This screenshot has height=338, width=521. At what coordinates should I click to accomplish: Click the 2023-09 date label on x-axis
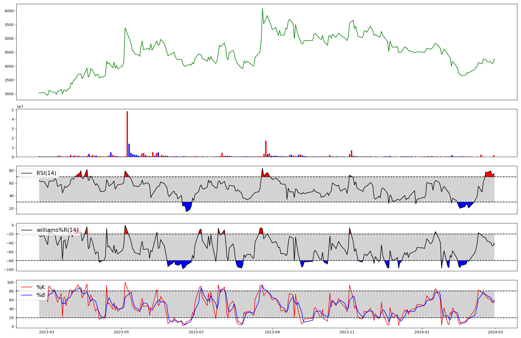[x=272, y=332]
